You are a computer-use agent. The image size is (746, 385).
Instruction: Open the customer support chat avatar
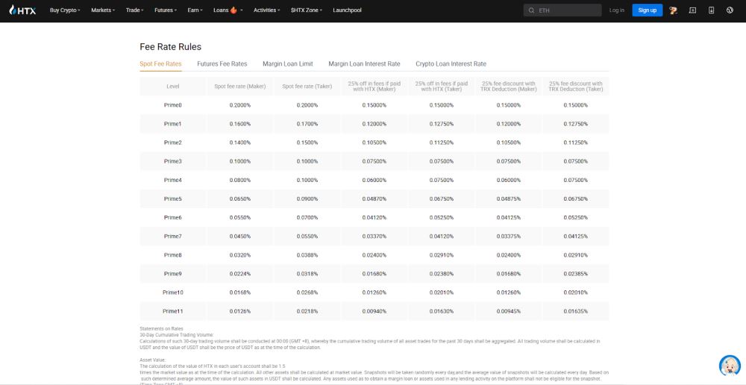click(x=730, y=365)
